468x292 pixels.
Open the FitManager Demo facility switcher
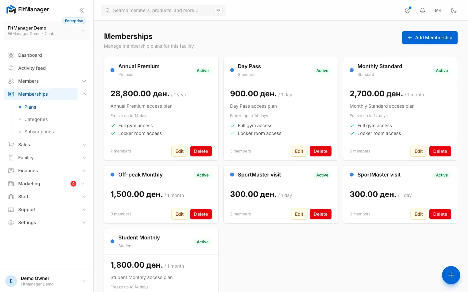tap(46, 30)
